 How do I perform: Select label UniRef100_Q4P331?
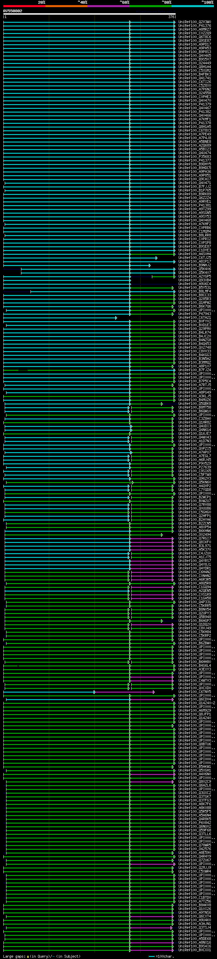tap(195, 601)
